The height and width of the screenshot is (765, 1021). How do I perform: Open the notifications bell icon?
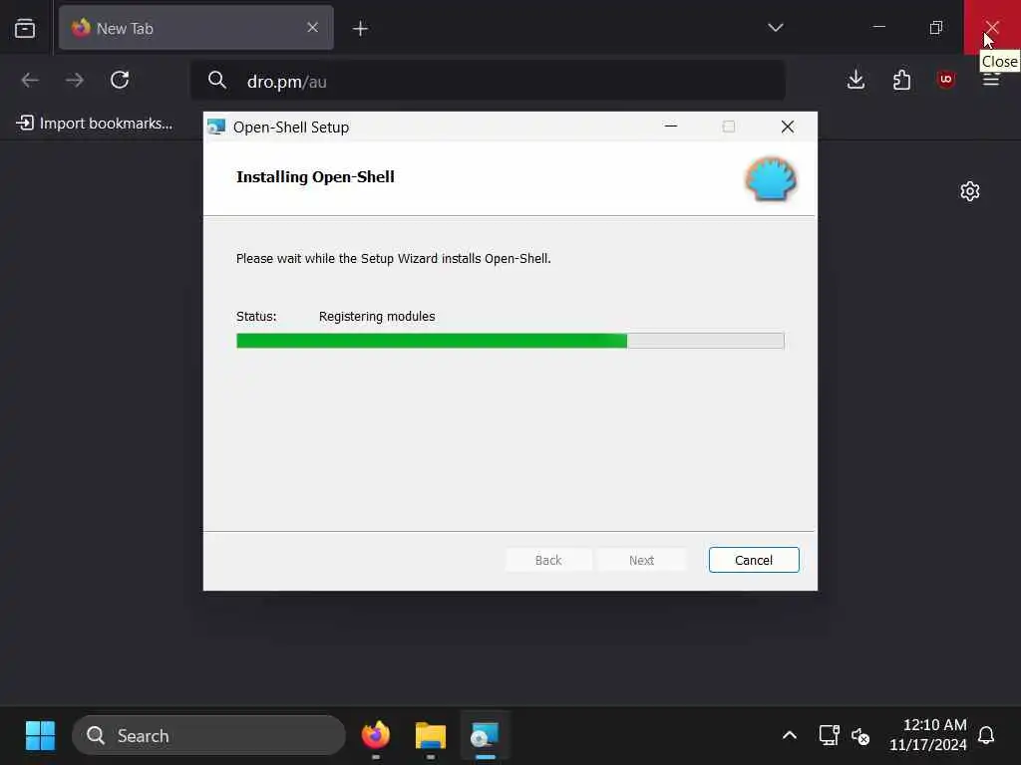pyautogui.click(x=986, y=736)
